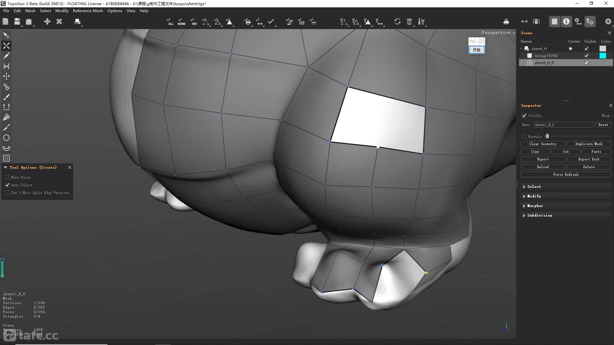Viewport: 614px width, 345px height.
Task: Click the Name field containing shenti_H_0
Action: coord(563,125)
